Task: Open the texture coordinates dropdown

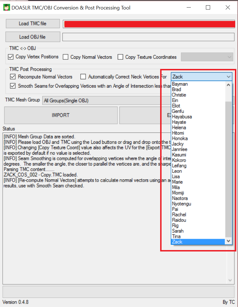Action: pos(207,57)
